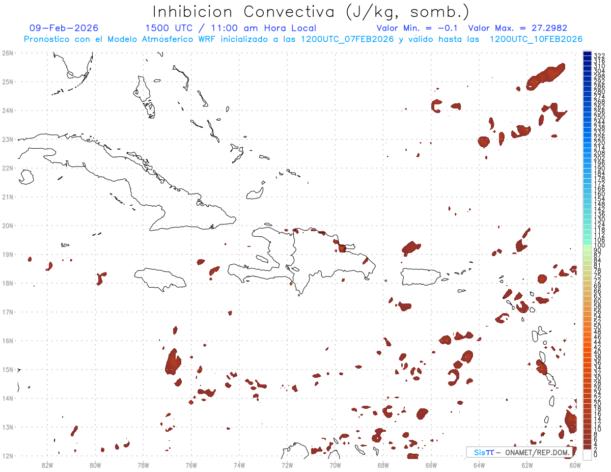Click the date "09-Feb-2026"
This screenshot has width=611, height=472.
tap(64, 28)
